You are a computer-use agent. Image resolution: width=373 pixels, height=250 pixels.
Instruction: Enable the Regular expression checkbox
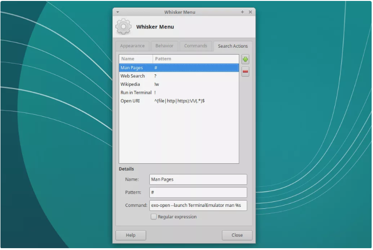point(154,217)
